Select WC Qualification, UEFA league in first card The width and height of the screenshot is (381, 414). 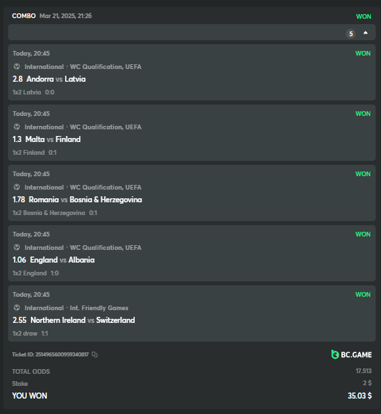[105, 67]
